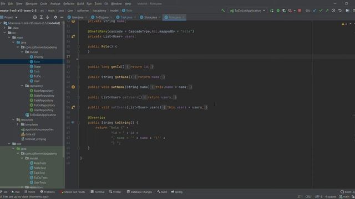This screenshot has height=199, width=355.
Task: Open the Navigate menu
Action: click(31, 4)
